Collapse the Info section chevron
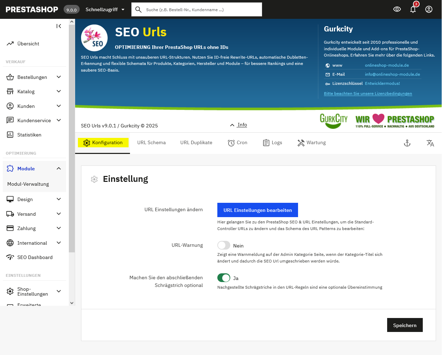442x355 pixels. pyautogui.click(x=232, y=125)
